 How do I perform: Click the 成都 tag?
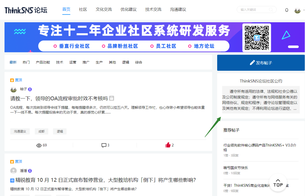click(42, 131)
